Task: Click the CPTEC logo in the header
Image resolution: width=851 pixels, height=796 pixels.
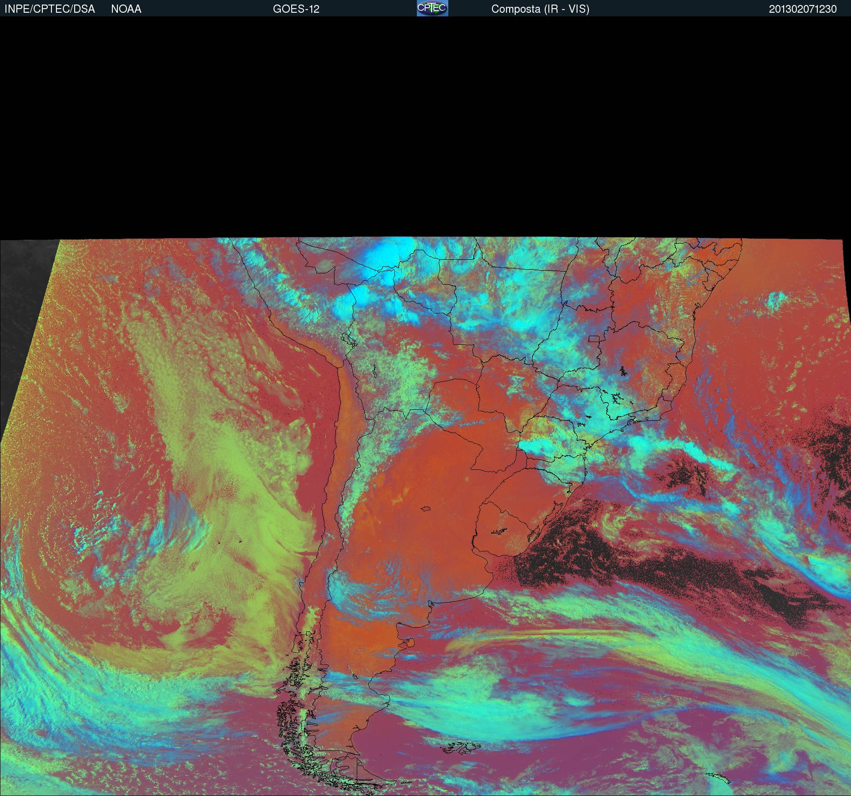Action: (x=432, y=8)
